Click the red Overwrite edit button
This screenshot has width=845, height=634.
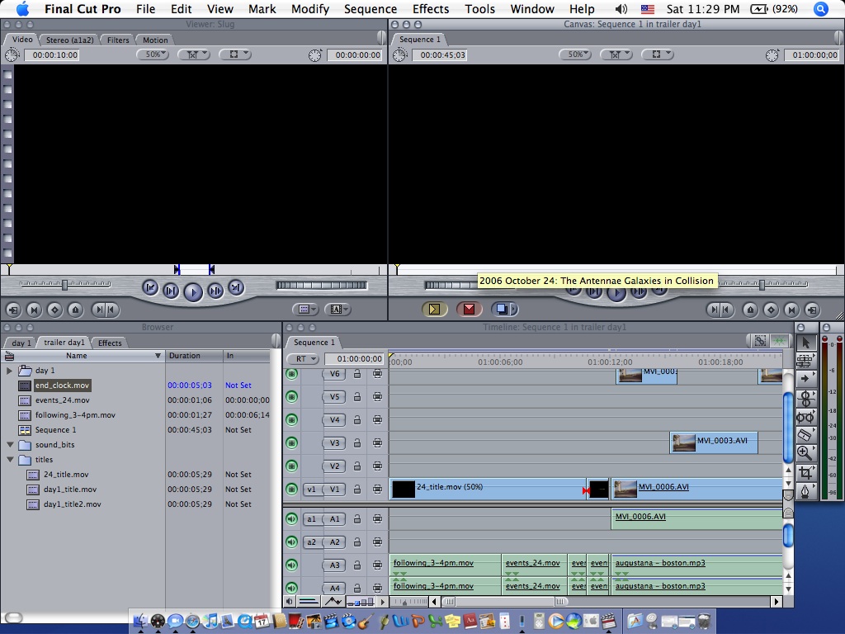coord(469,309)
